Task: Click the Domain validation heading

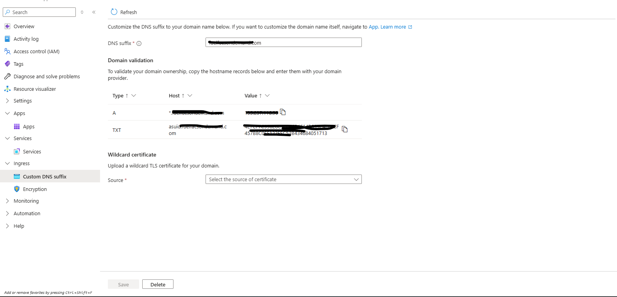Action: 131,60
